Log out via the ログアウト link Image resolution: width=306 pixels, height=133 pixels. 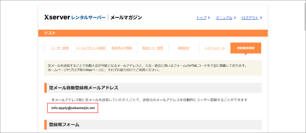tap(250, 18)
